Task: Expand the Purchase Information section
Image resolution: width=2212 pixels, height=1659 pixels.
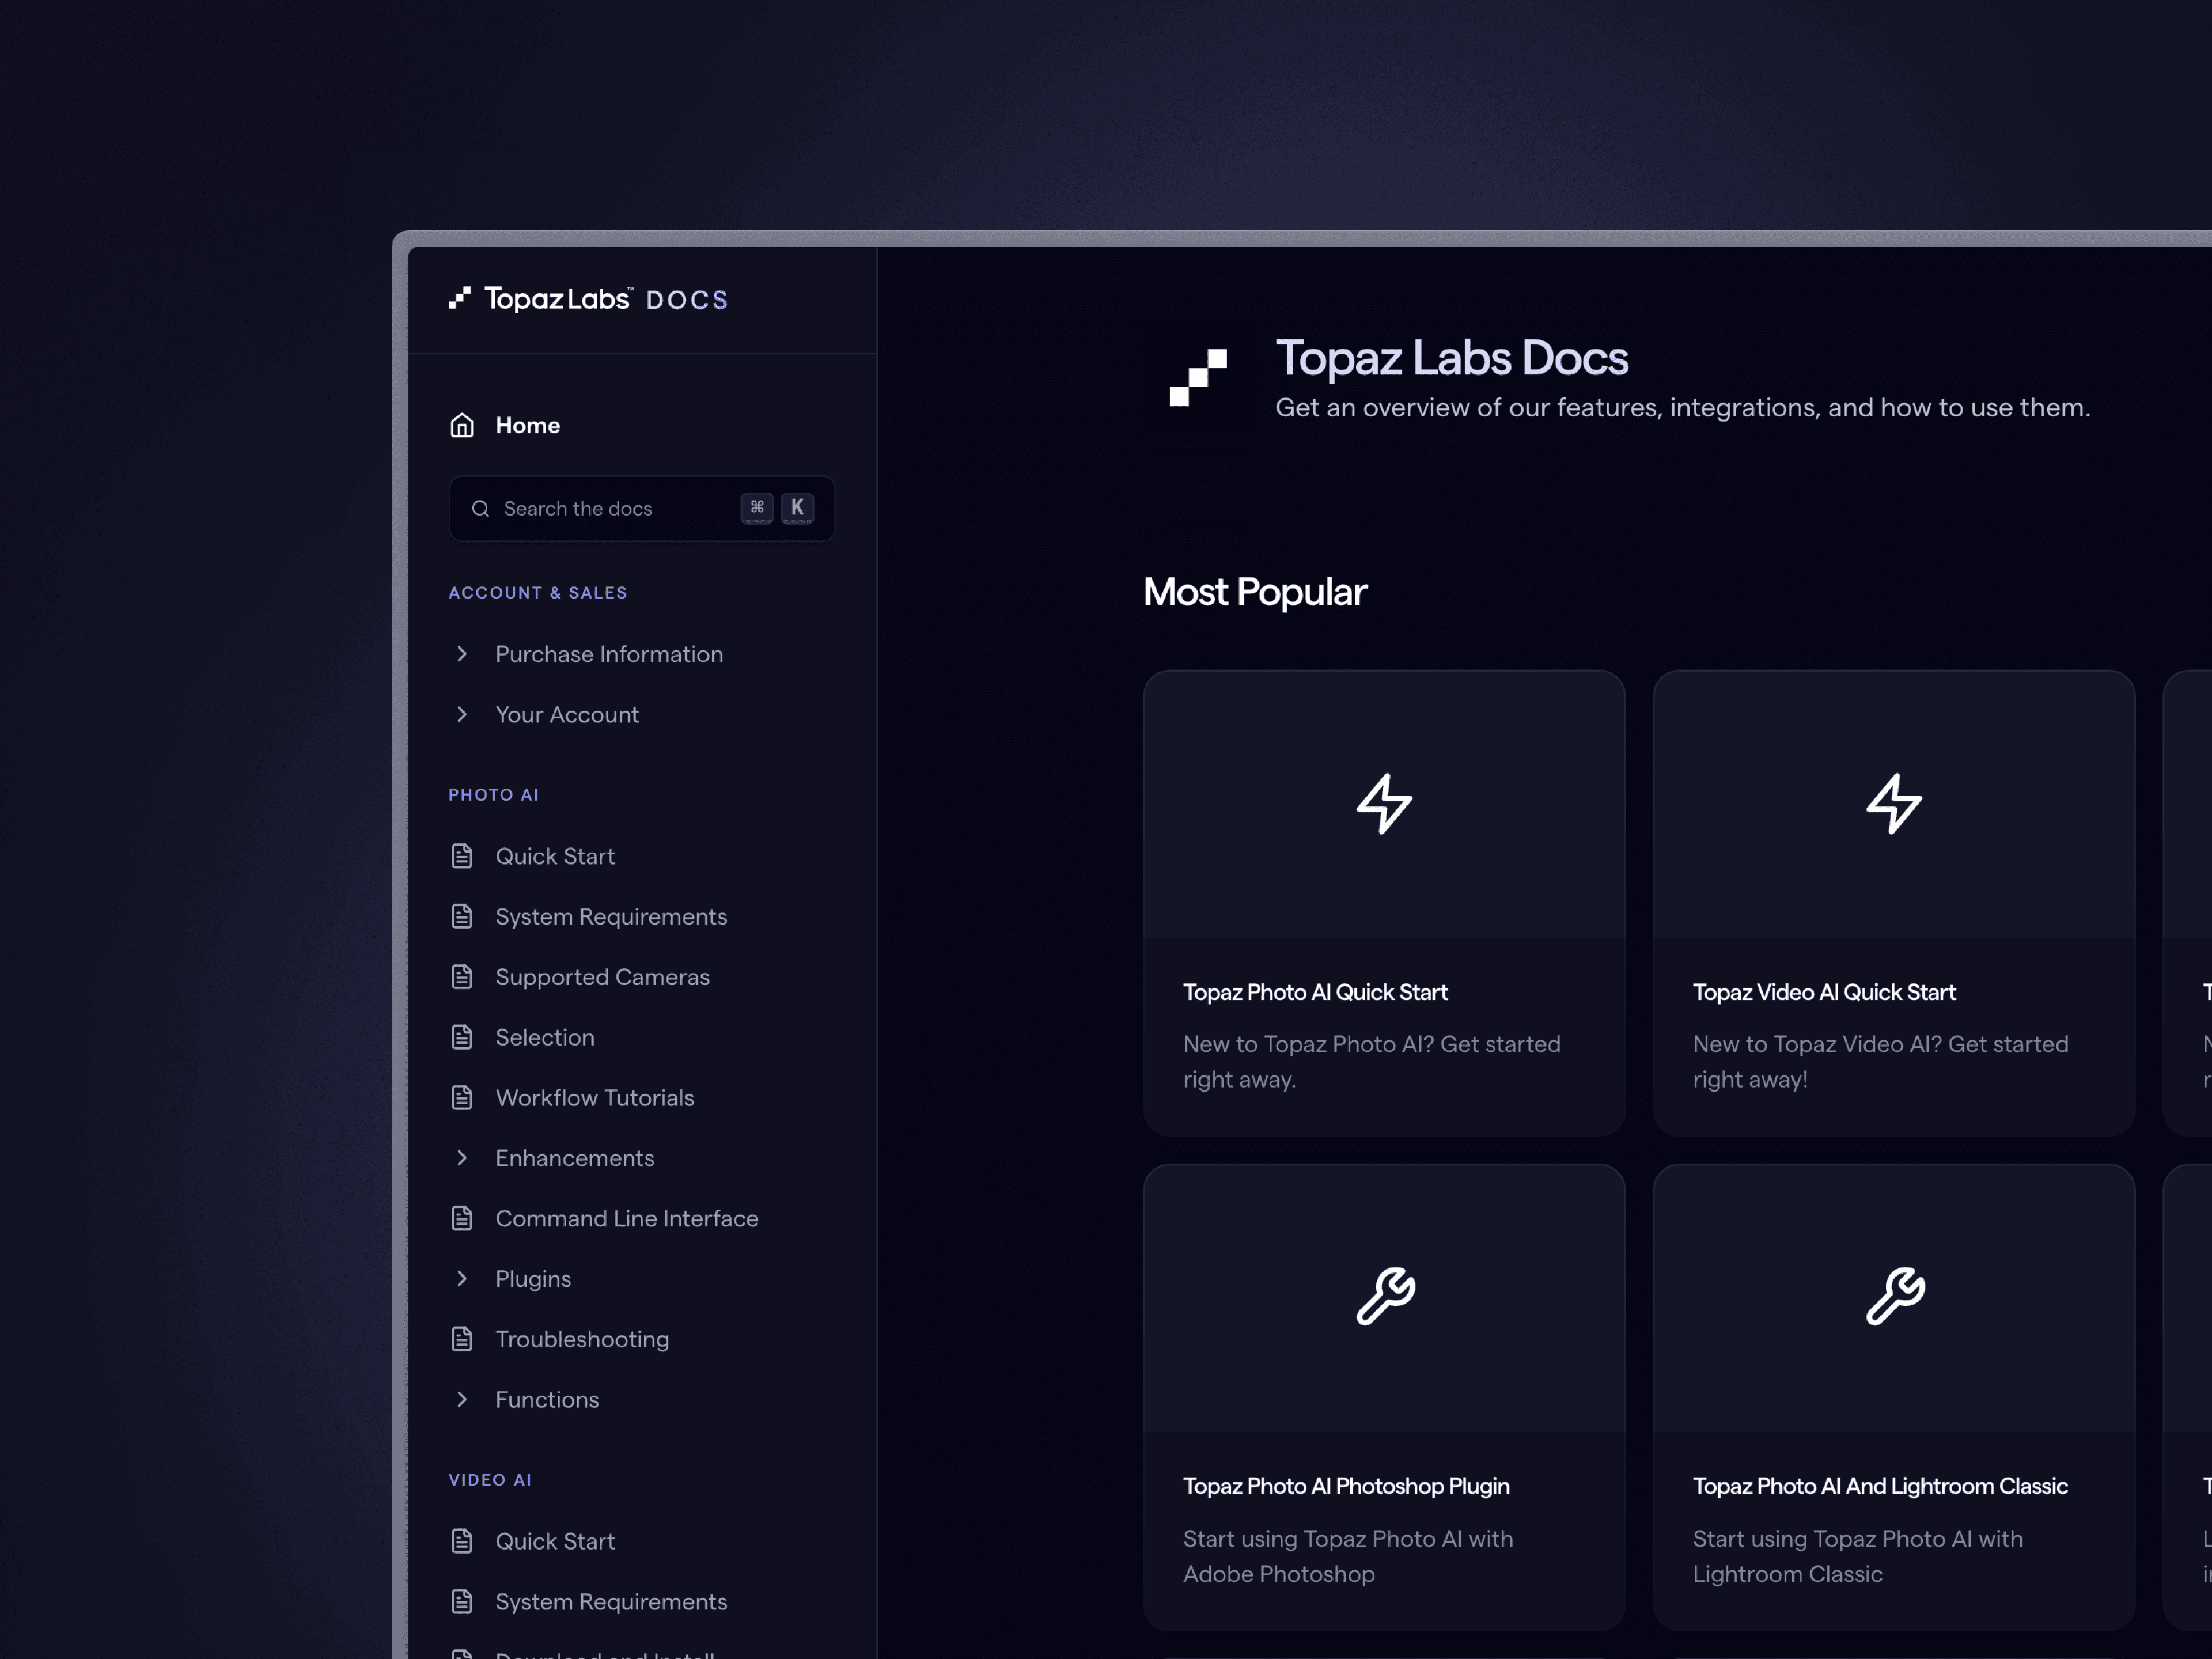Action: click(461, 654)
